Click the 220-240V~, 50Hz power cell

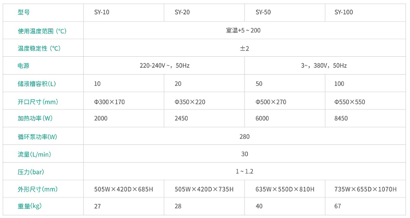[164, 66]
